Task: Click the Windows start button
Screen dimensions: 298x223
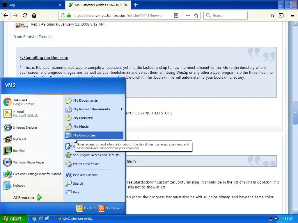Action: point(14,219)
